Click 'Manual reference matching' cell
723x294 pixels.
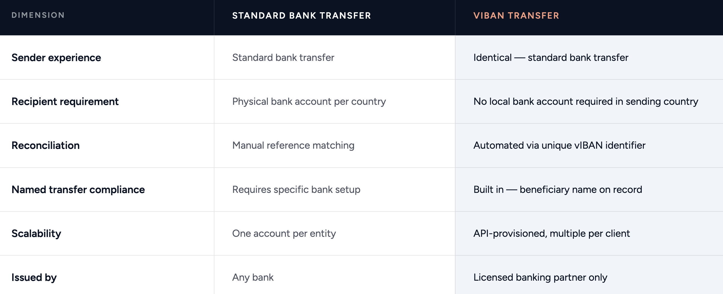pos(293,145)
